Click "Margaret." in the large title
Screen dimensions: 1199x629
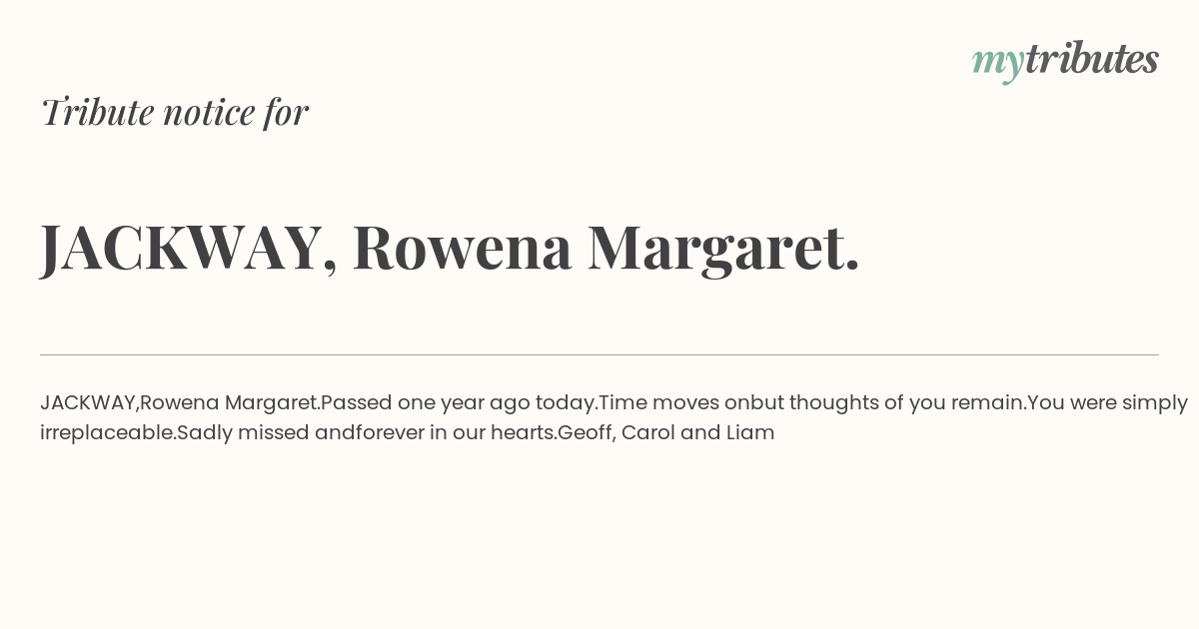pos(722,248)
